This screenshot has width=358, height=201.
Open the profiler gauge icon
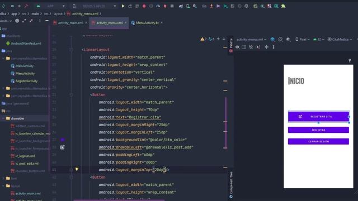pos(158,6)
